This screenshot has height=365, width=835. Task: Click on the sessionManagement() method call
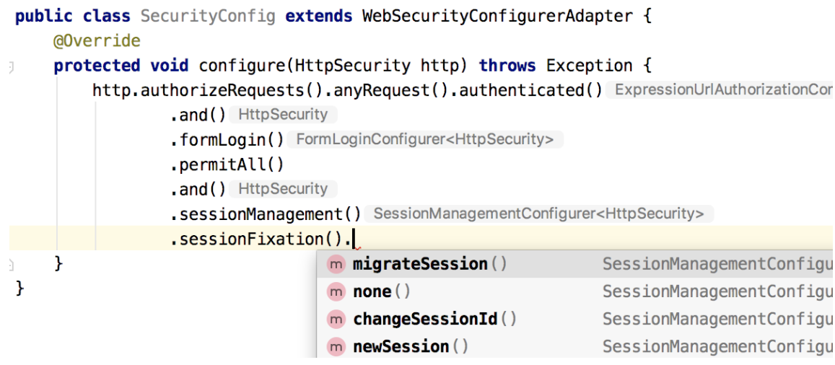pos(266,214)
